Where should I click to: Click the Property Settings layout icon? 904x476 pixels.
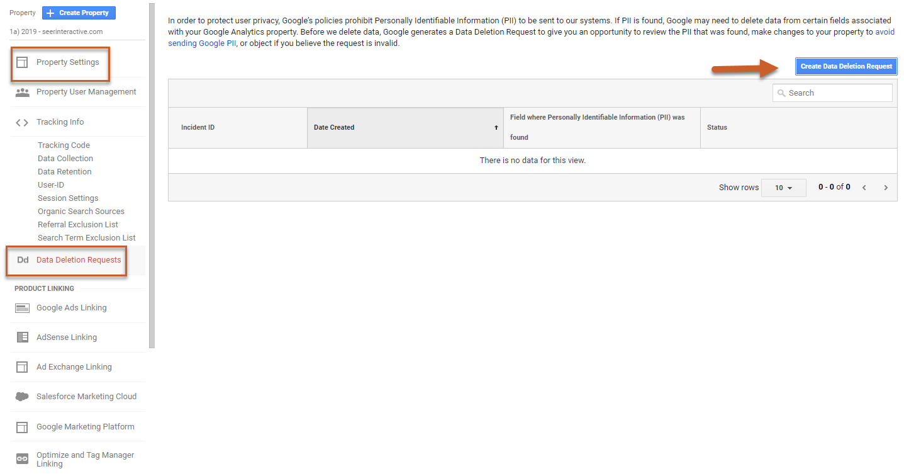pos(23,62)
